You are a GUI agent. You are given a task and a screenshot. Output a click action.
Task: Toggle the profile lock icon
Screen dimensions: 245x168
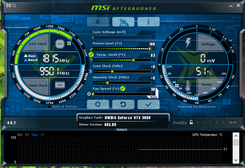click(x=191, y=122)
